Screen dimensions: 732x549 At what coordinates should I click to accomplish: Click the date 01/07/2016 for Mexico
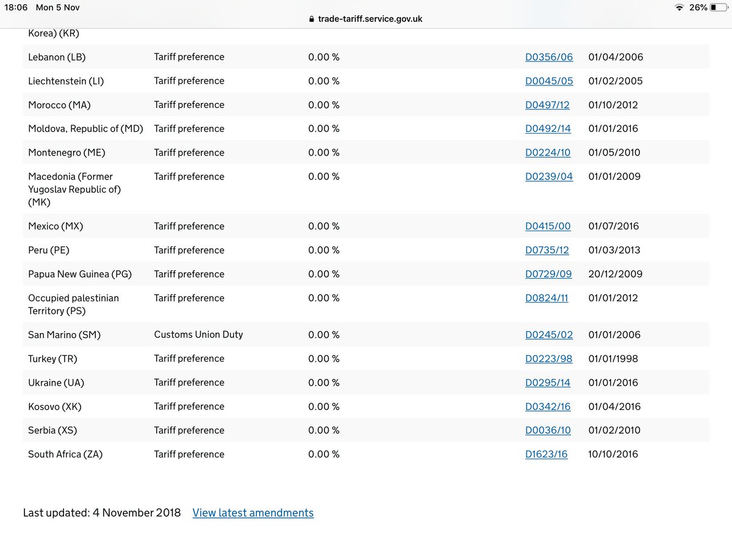click(x=614, y=226)
